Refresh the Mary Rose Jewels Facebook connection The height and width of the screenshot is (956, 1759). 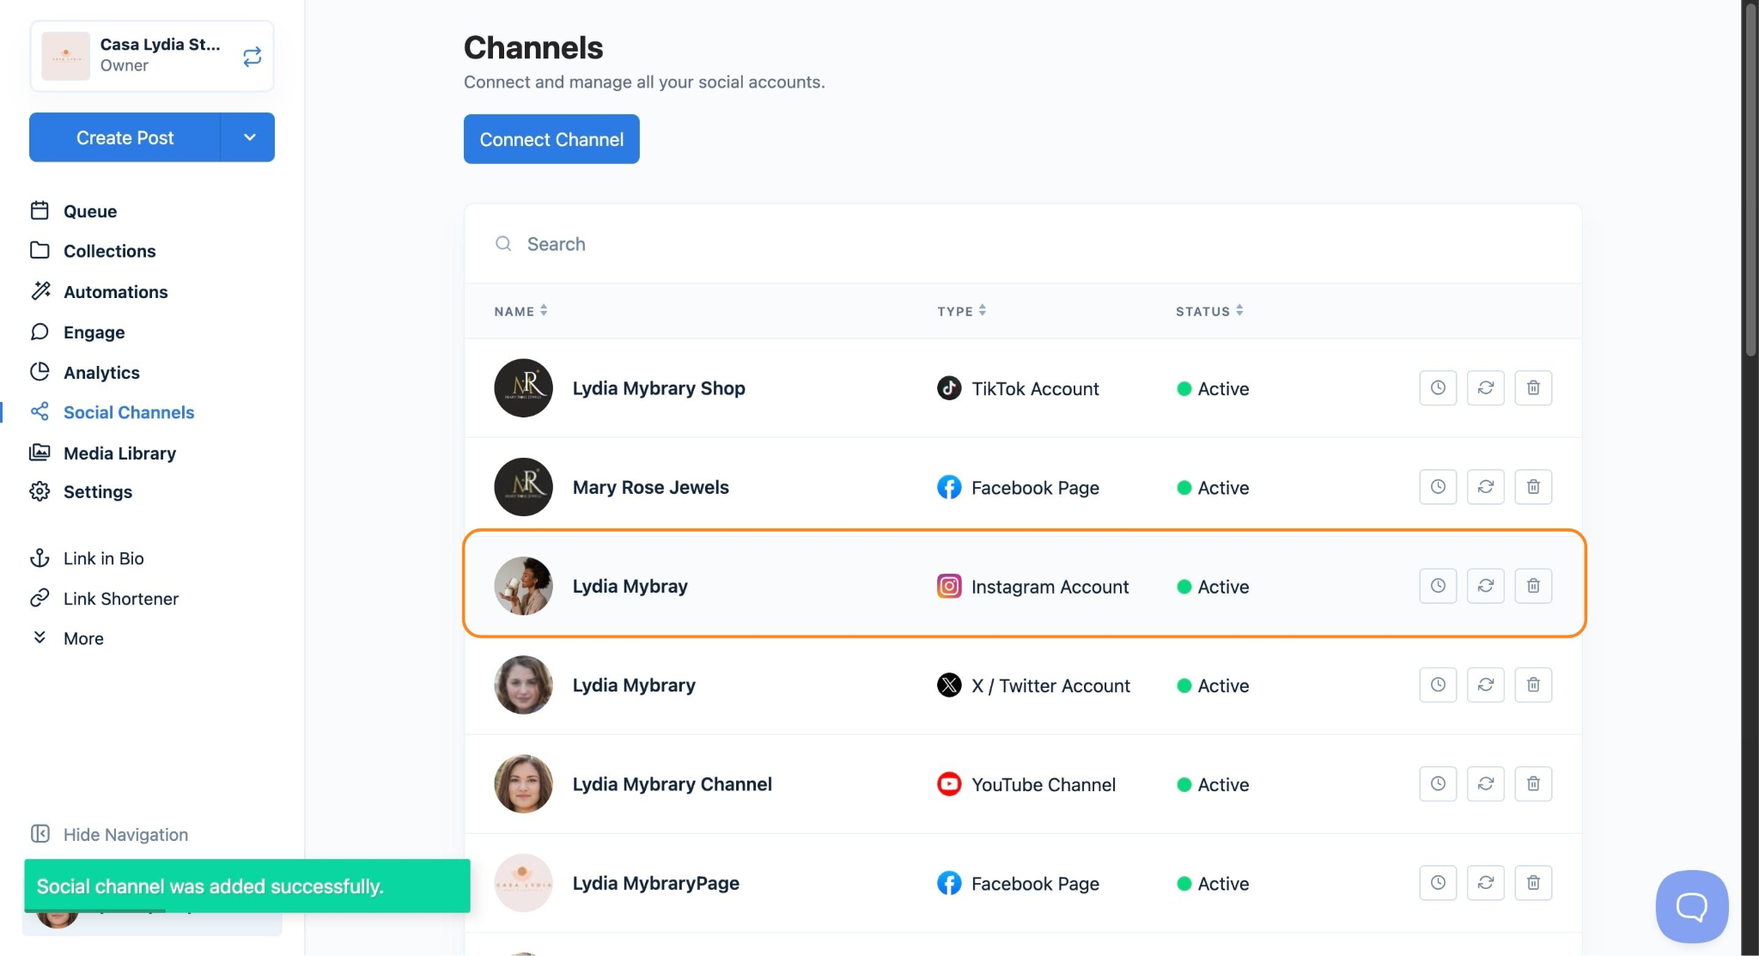point(1485,487)
